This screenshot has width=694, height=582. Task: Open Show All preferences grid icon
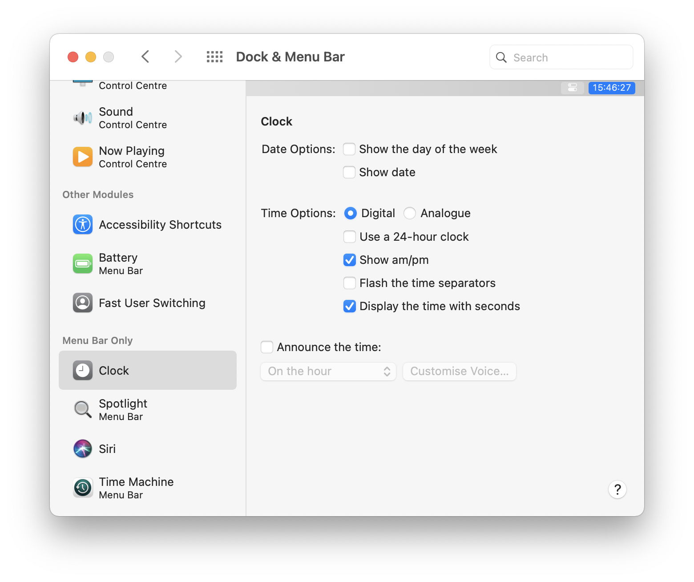214,57
